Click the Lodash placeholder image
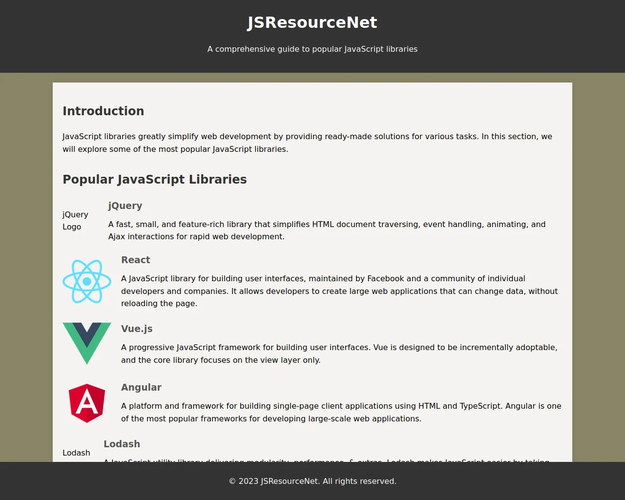Screen dimensions: 625x500 coord(77,453)
